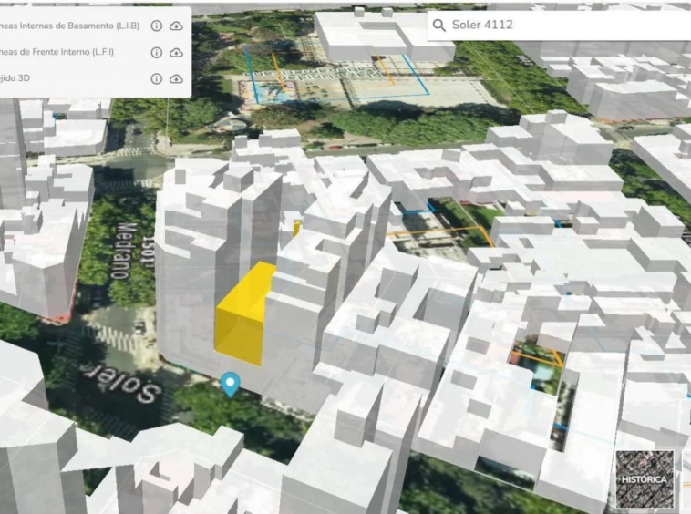691x514 pixels.
Task: Download the Líneas de Frente Interno layer
Action: click(176, 53)
